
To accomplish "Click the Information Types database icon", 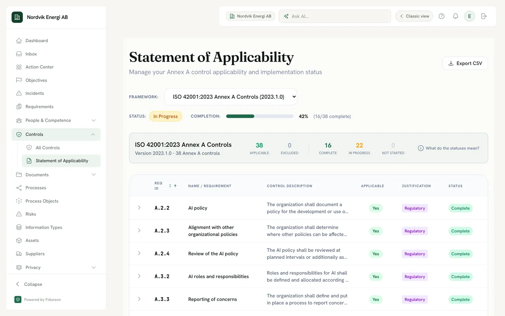I will pyautogui.click(x=19, y=228).
